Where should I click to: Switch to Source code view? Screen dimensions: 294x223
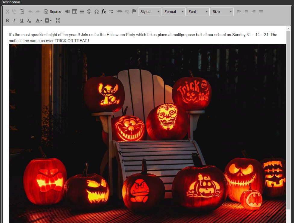tap(53, 12)
